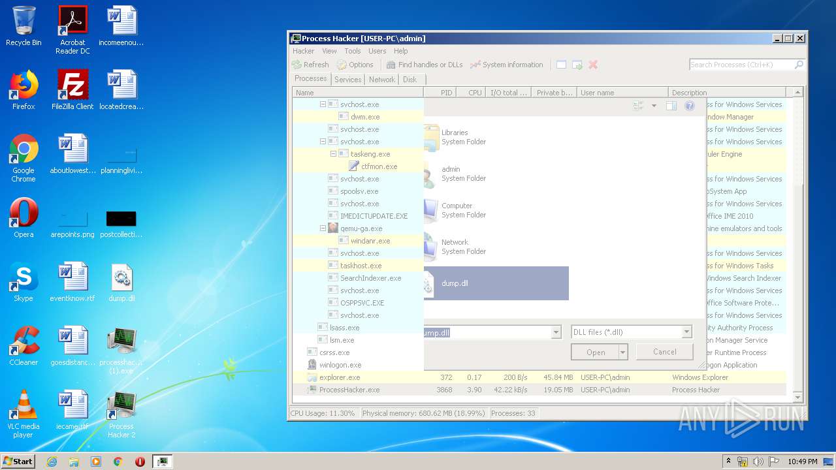The height and width of the screenshot is (470, 836).
Task: Open the Options toolbar button
Action: click(355, 65)
